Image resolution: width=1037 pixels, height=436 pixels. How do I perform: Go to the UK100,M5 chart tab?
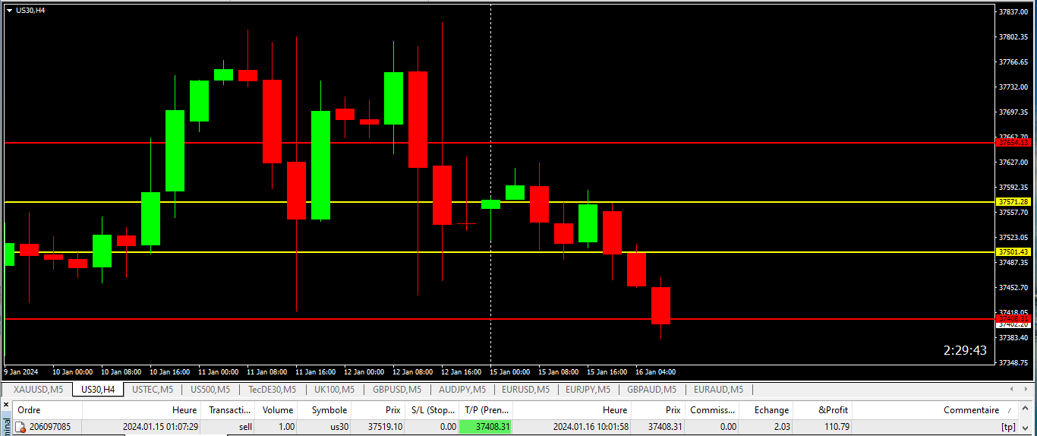click(x=334, y=390)
